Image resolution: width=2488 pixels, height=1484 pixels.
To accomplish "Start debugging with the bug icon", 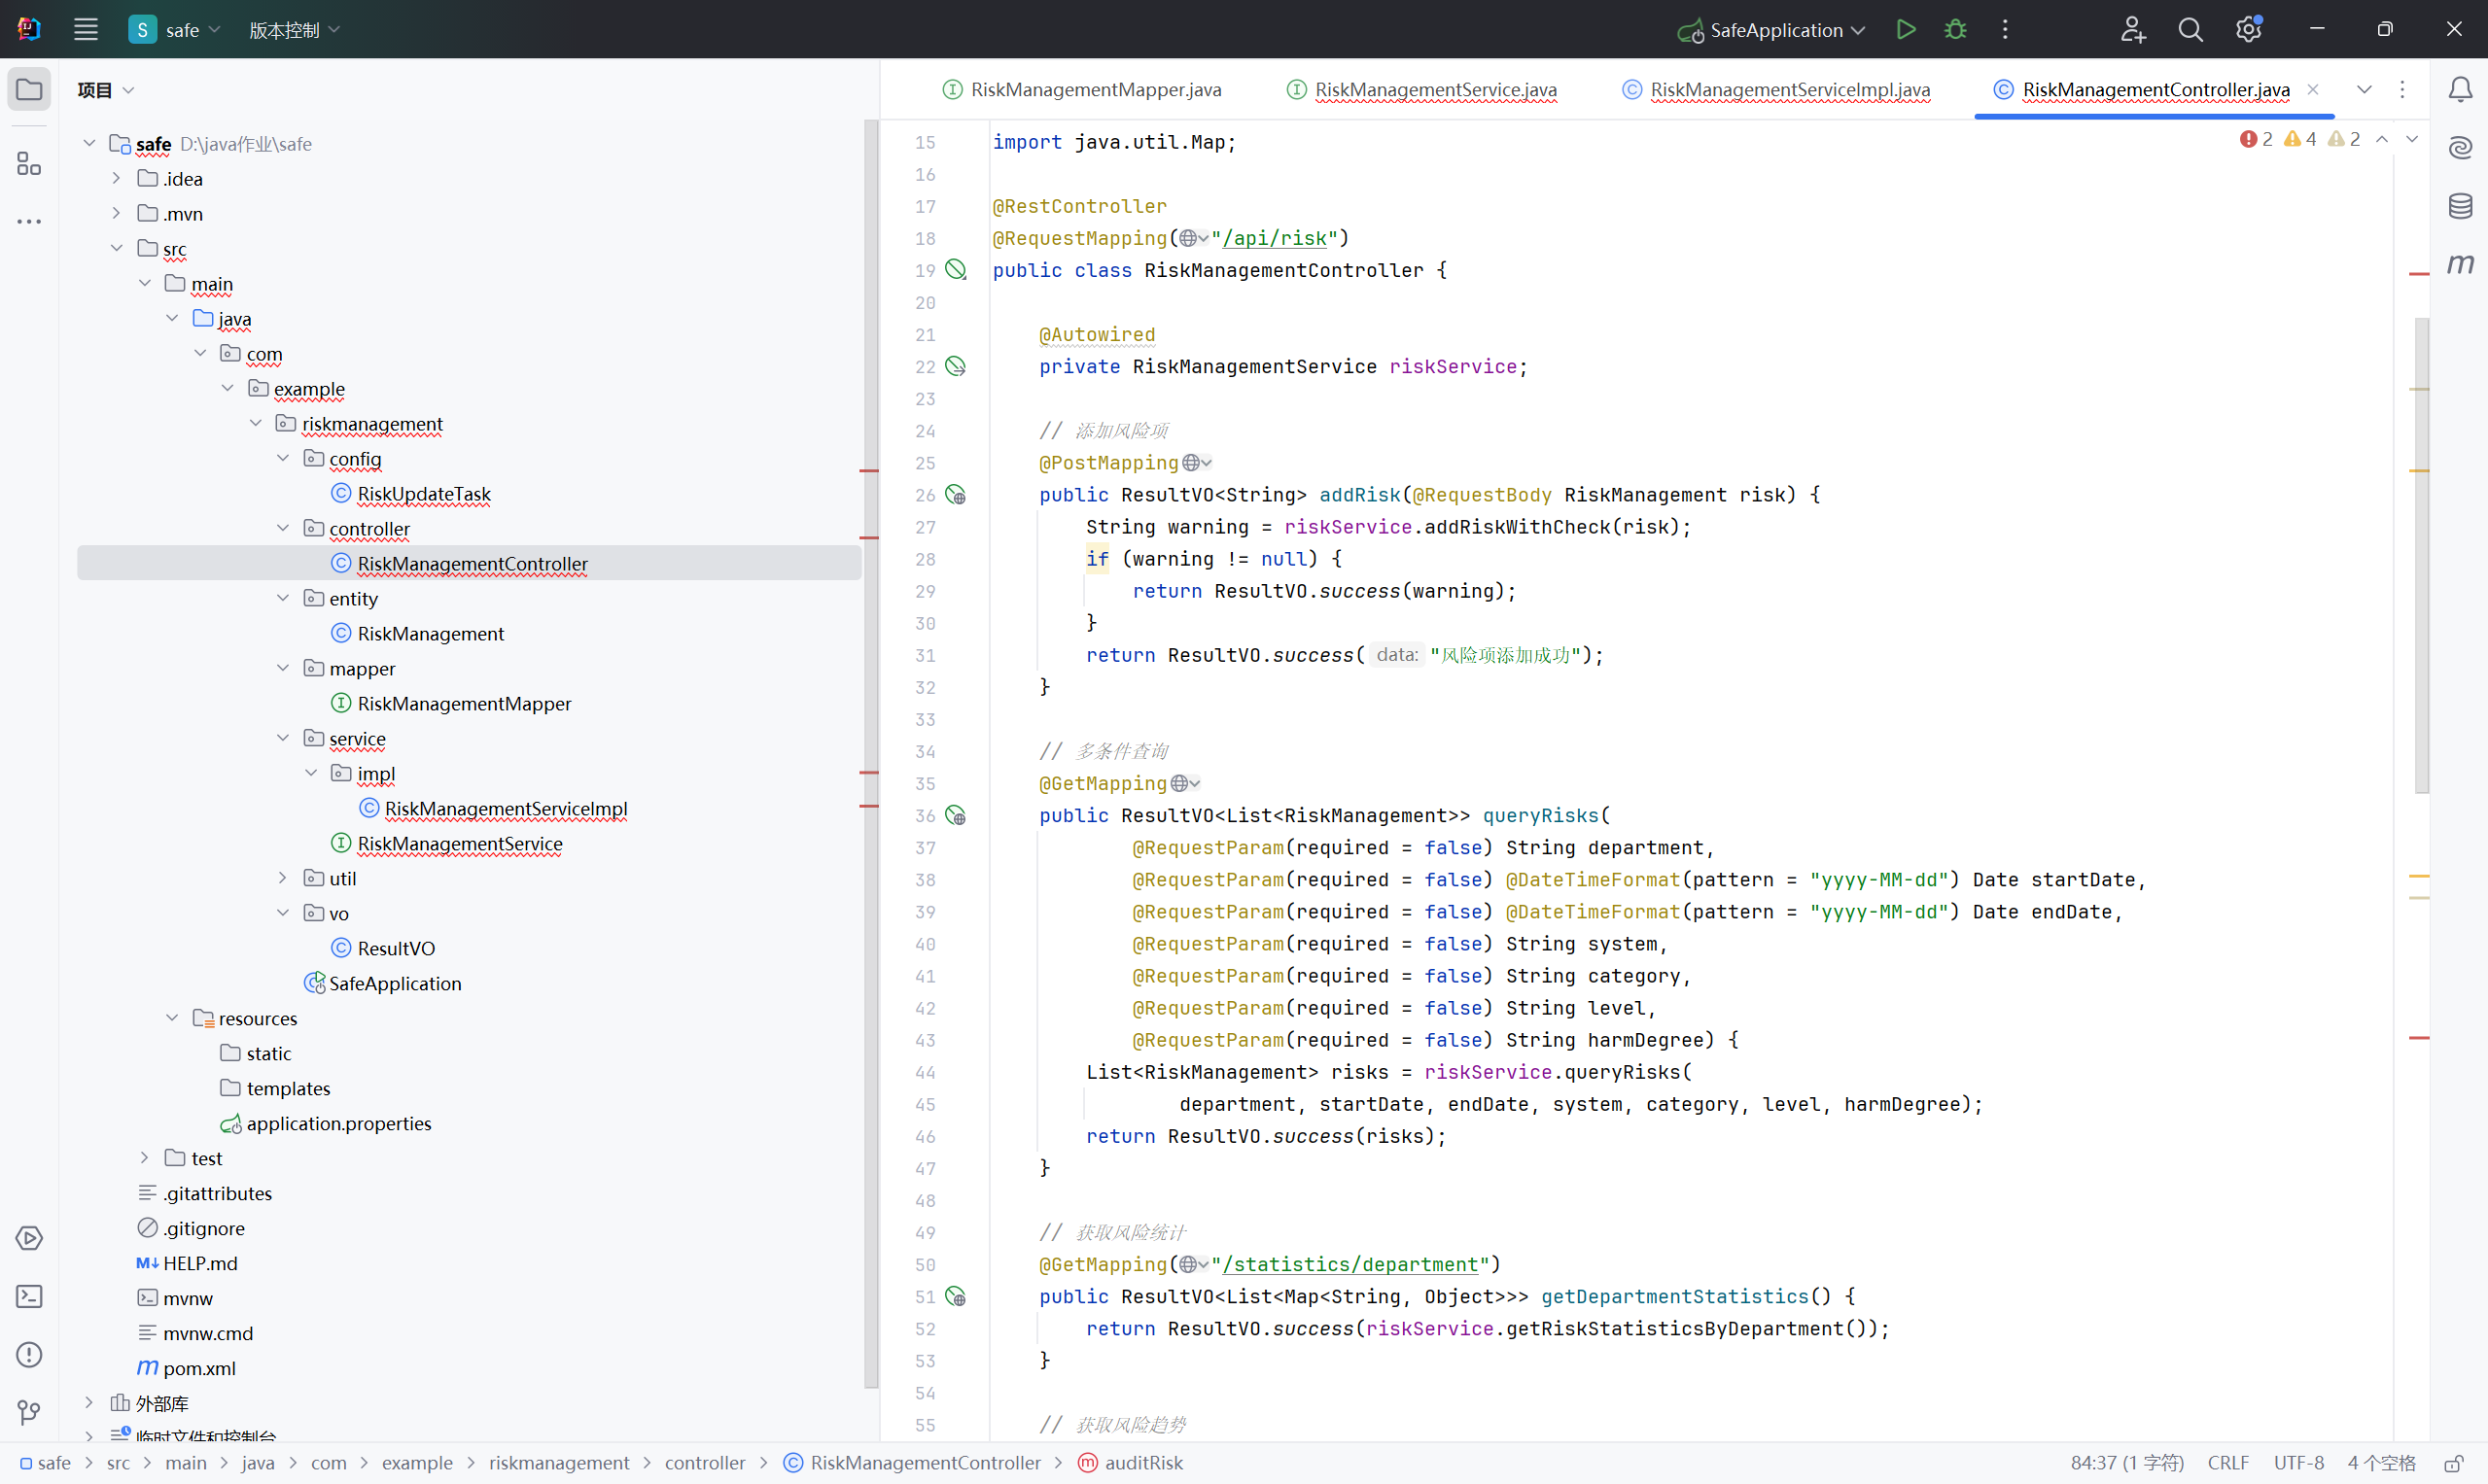I will point(1955,30).
